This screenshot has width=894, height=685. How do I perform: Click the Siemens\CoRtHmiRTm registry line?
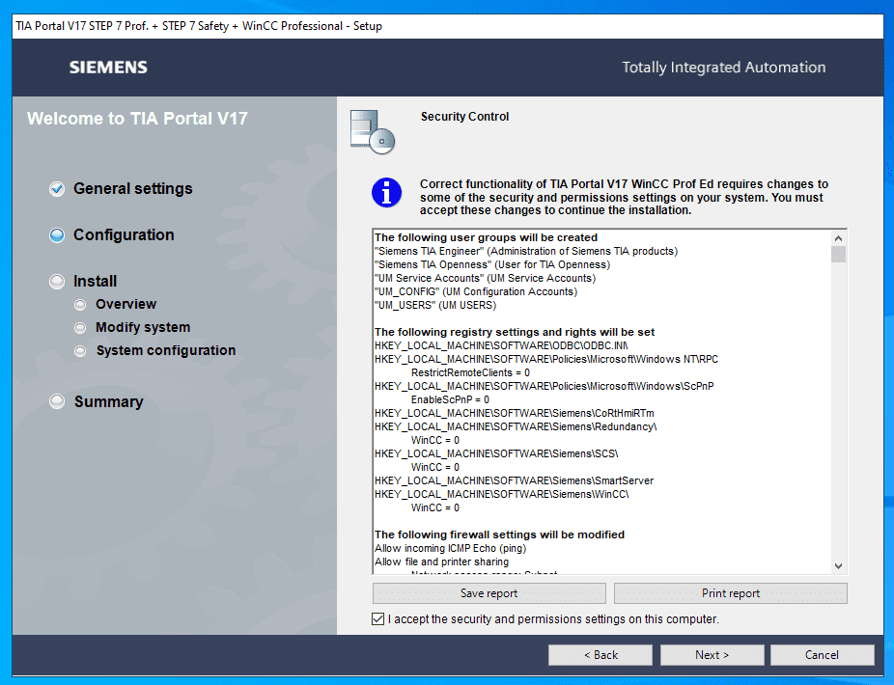point(515,413)
